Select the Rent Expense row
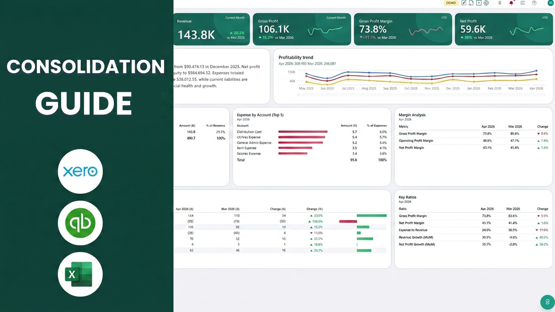 [x=312, y=148]
